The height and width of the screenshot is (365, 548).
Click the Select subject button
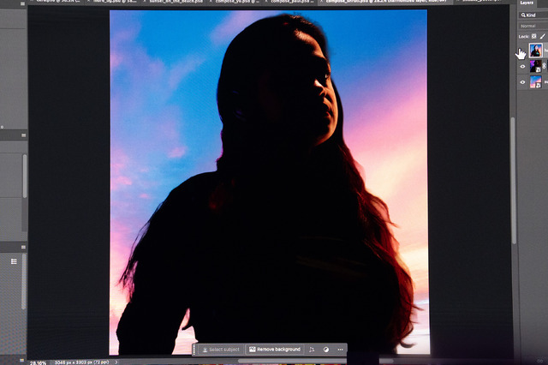(221, 350)
